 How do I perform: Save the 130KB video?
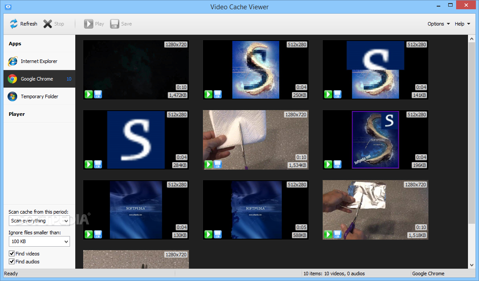tap(98, 234)
